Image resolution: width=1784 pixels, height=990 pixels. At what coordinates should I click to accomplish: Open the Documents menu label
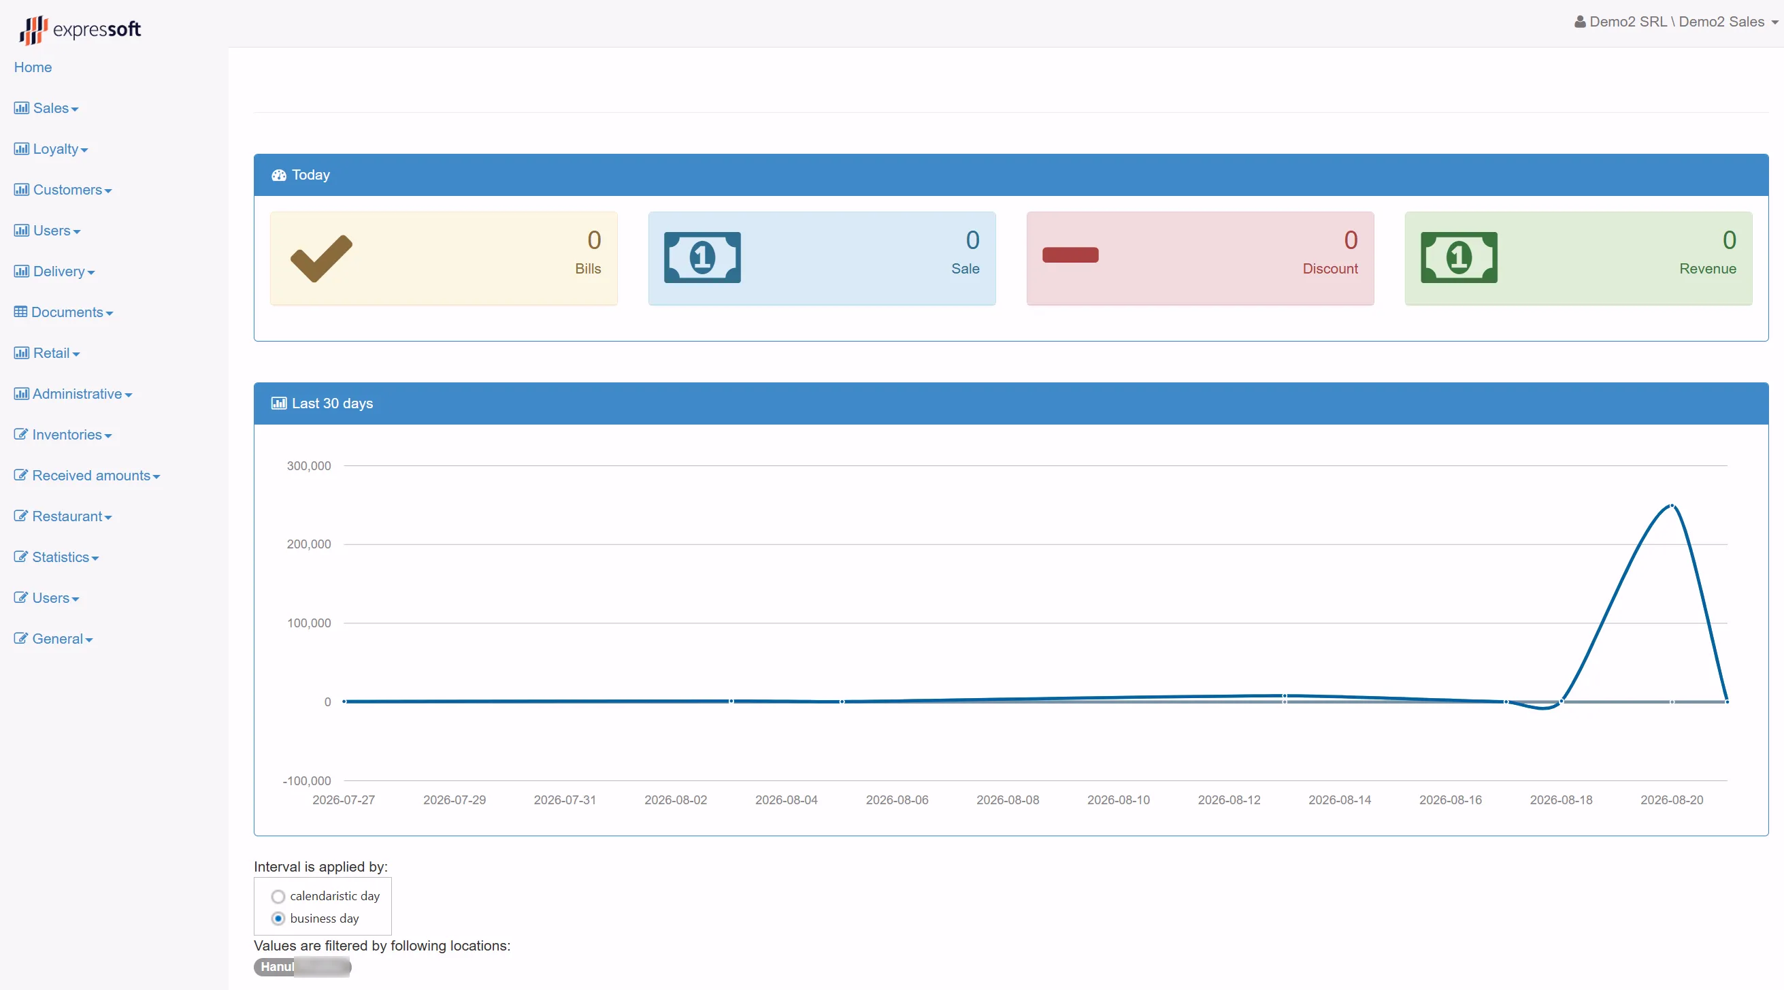pyautogui.click(x=67, y=312)
